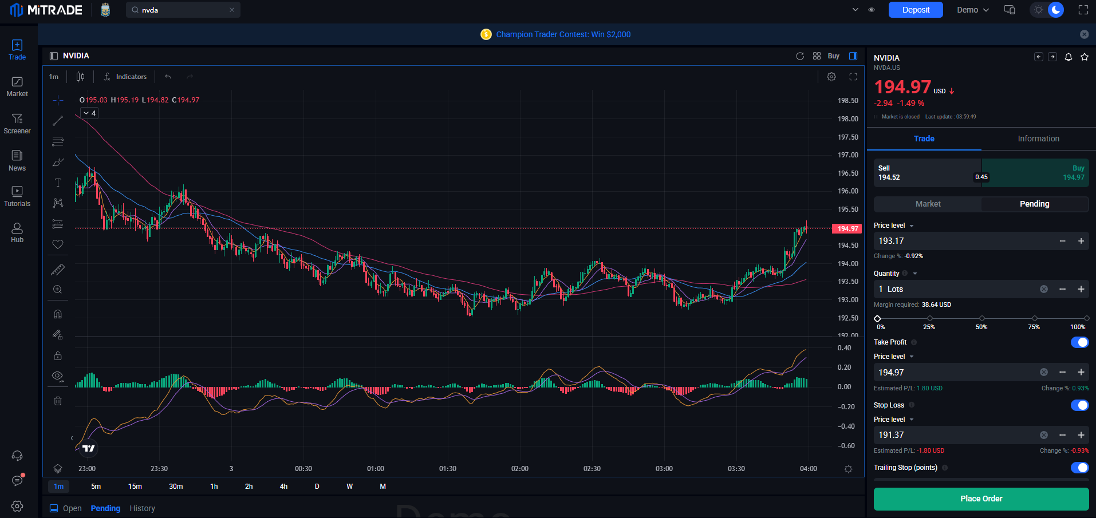Viewport: 1096px width, 518px height.
Task: Toggle the Trailing Stop switch
Action: coord(1079,468)
